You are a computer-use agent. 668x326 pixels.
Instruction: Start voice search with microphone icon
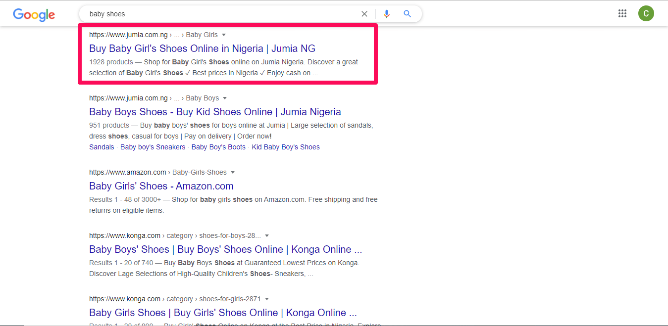point(387,14)
